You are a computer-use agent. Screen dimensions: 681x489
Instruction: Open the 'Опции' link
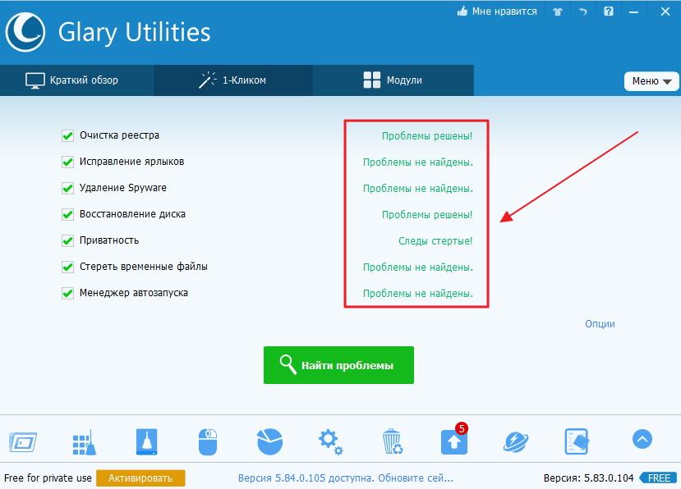pos(600,324)
